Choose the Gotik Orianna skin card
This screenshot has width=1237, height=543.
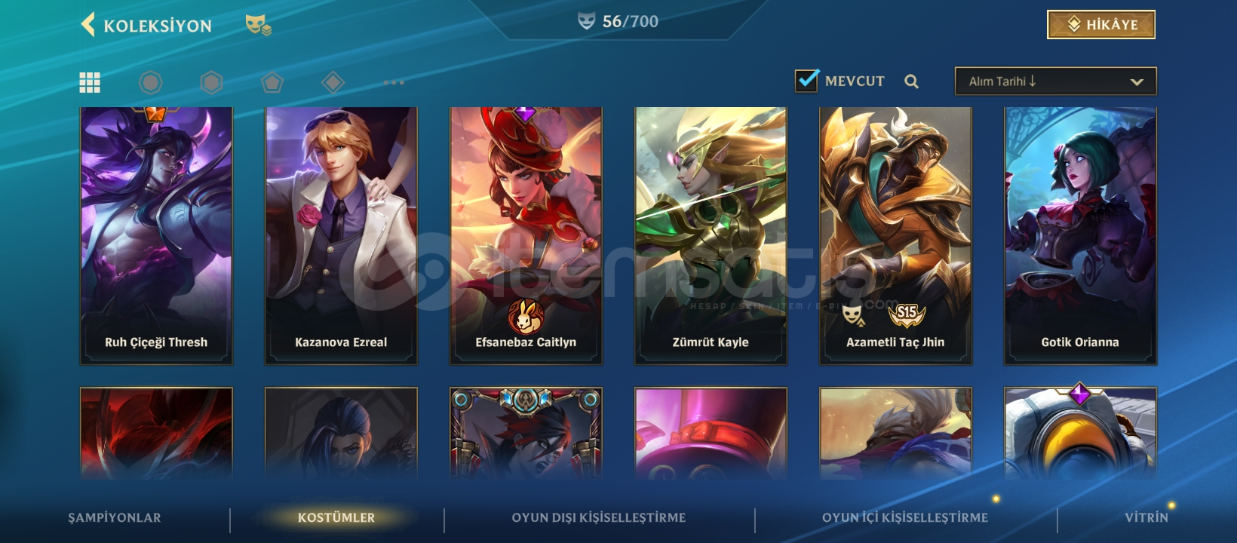click(x=1080, y=236)
